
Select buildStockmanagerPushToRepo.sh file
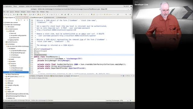point(17,96)
